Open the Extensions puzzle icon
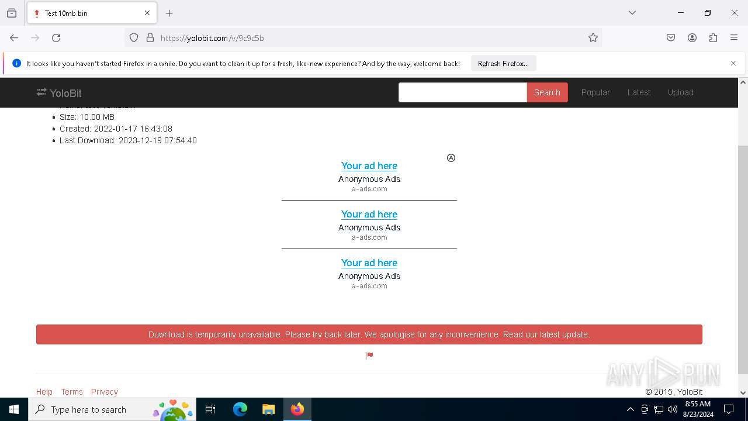The height and width of the screenshot is (421, 748). click(713, 38)
